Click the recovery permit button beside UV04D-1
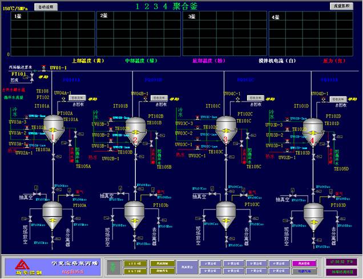 point(338,99)
